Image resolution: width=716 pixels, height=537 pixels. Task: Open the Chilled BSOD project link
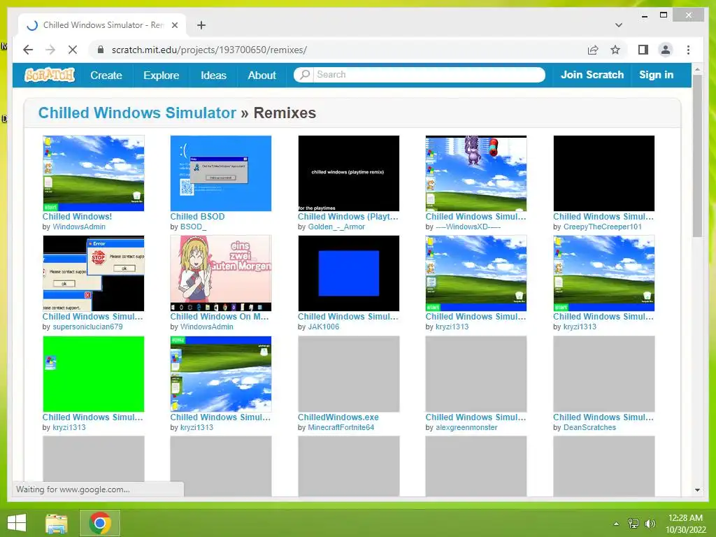tap(197, 217)
